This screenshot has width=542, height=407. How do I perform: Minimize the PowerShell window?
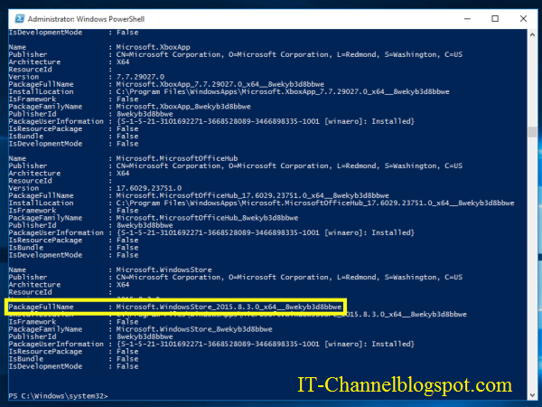pyautogui.click(x=467, y=19)
